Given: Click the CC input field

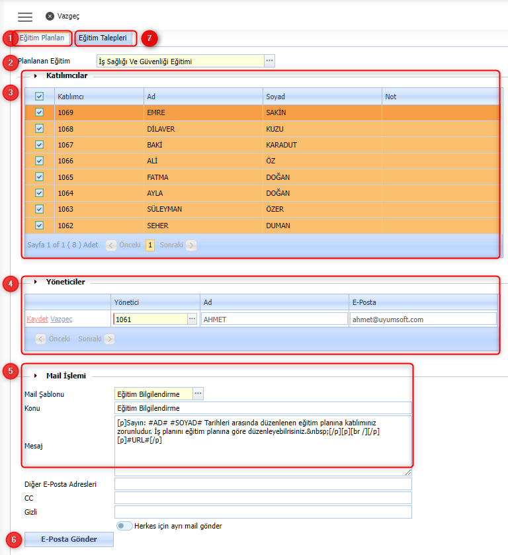Looking at the screenshot, I should coord(263,498).
